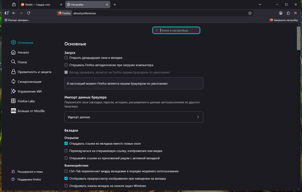Open Firefox Labs in the sidebar
This screenshot has width=302, height=192.
(26, 101)
